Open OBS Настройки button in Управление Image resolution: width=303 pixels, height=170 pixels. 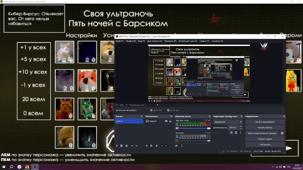(265, 144)
